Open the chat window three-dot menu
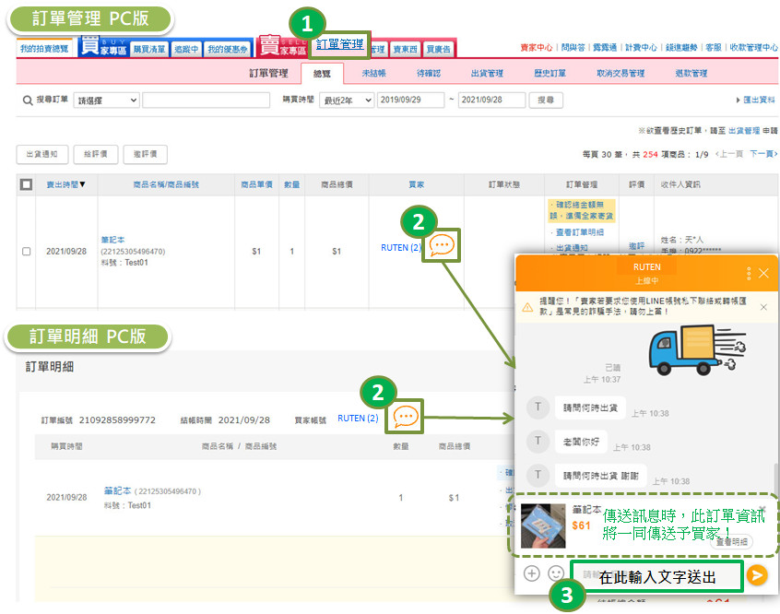Image resolution: width=780 pixels, height=614 pixels. 748,273
